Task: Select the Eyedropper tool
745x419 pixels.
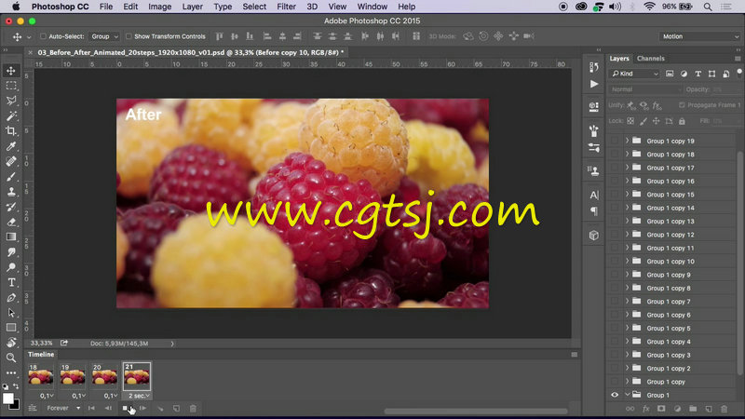Action: tap(11, 146)
